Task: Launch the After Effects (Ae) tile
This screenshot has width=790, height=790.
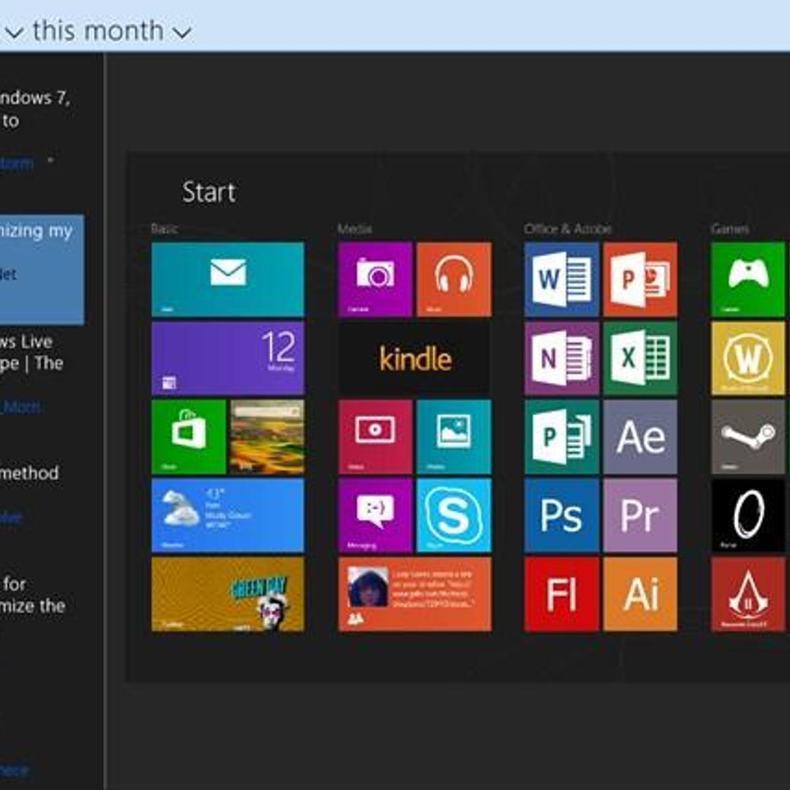Action: 641,437
